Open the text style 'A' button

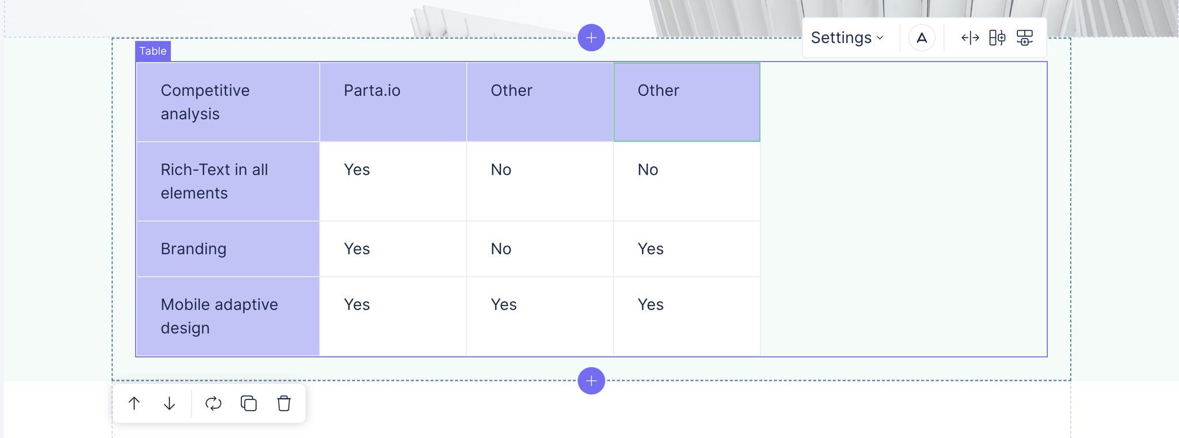[x=922, y=38]
